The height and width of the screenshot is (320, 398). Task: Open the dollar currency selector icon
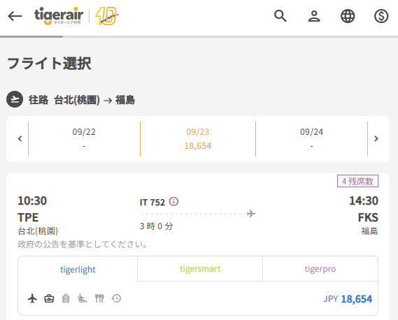[381, 16]
